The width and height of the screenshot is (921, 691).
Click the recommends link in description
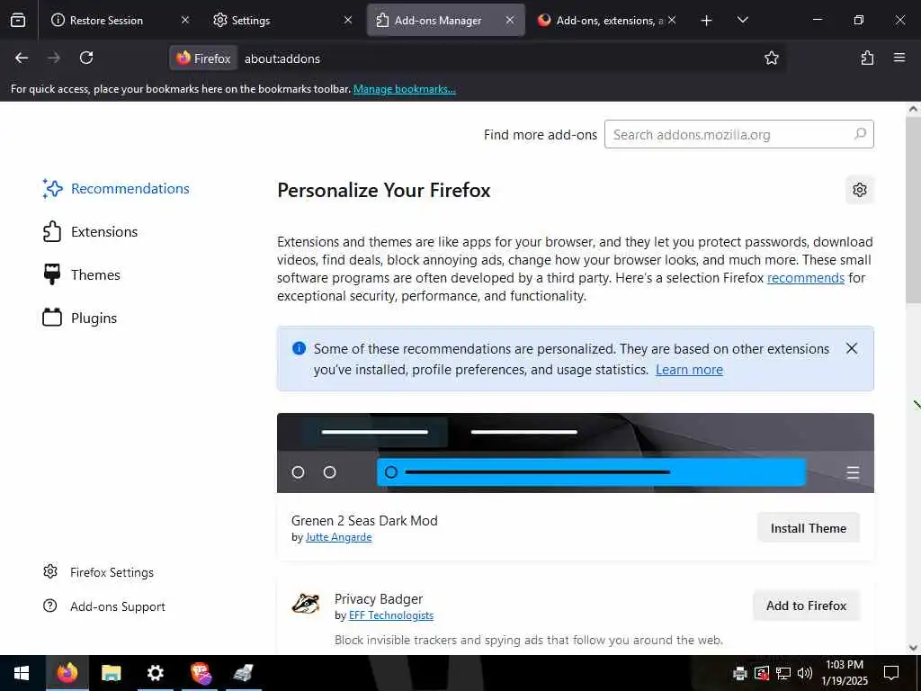[x=805, y=277]
